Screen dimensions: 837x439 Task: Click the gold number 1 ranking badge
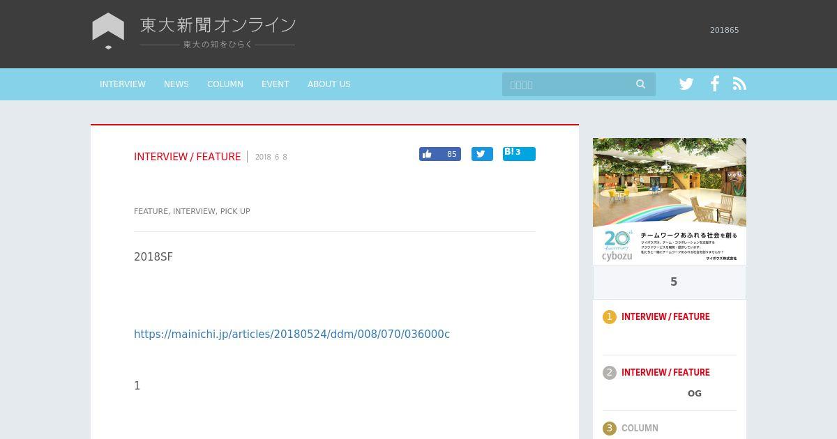click(x=610, y=317)
